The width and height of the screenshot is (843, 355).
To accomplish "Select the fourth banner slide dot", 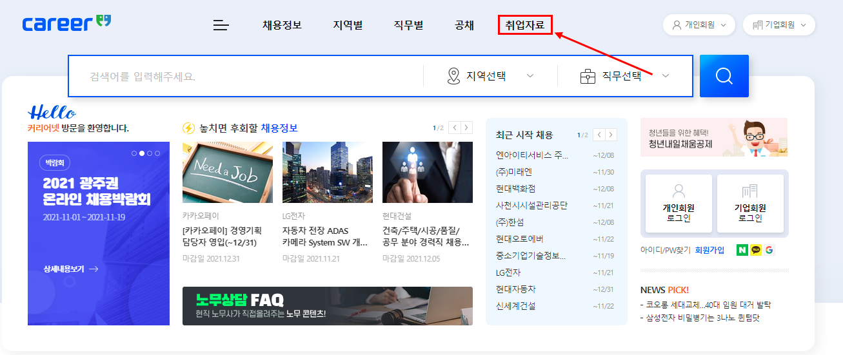I will coord(157,153).
